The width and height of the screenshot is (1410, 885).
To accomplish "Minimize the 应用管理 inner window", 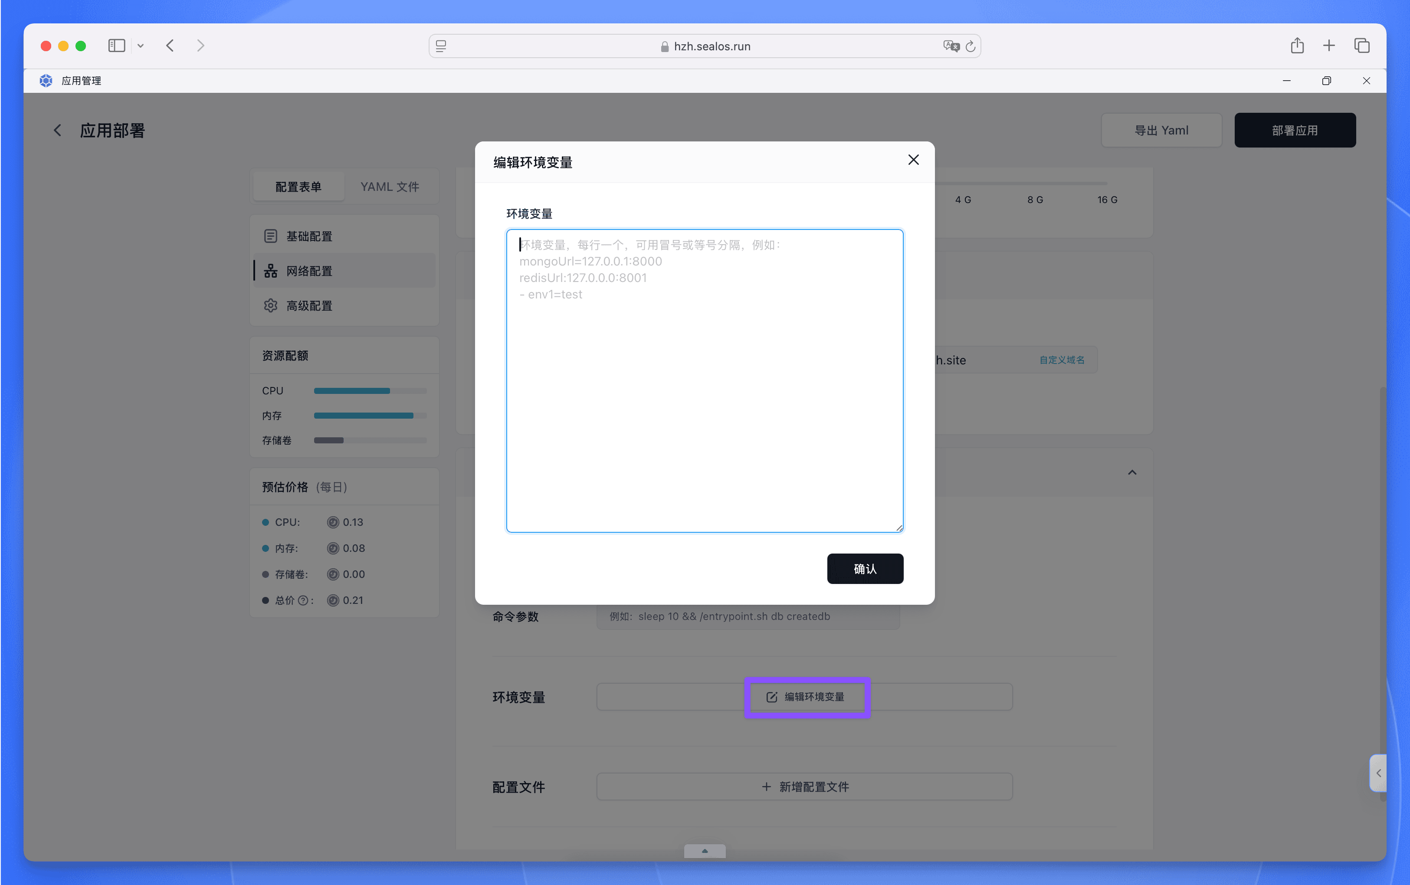I will click(1286, 80).
